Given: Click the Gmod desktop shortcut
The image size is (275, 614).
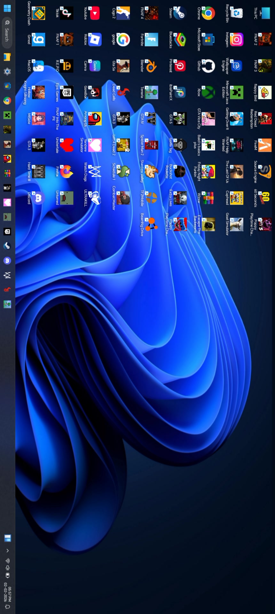Looking at the screenshot, I should 38,40.
